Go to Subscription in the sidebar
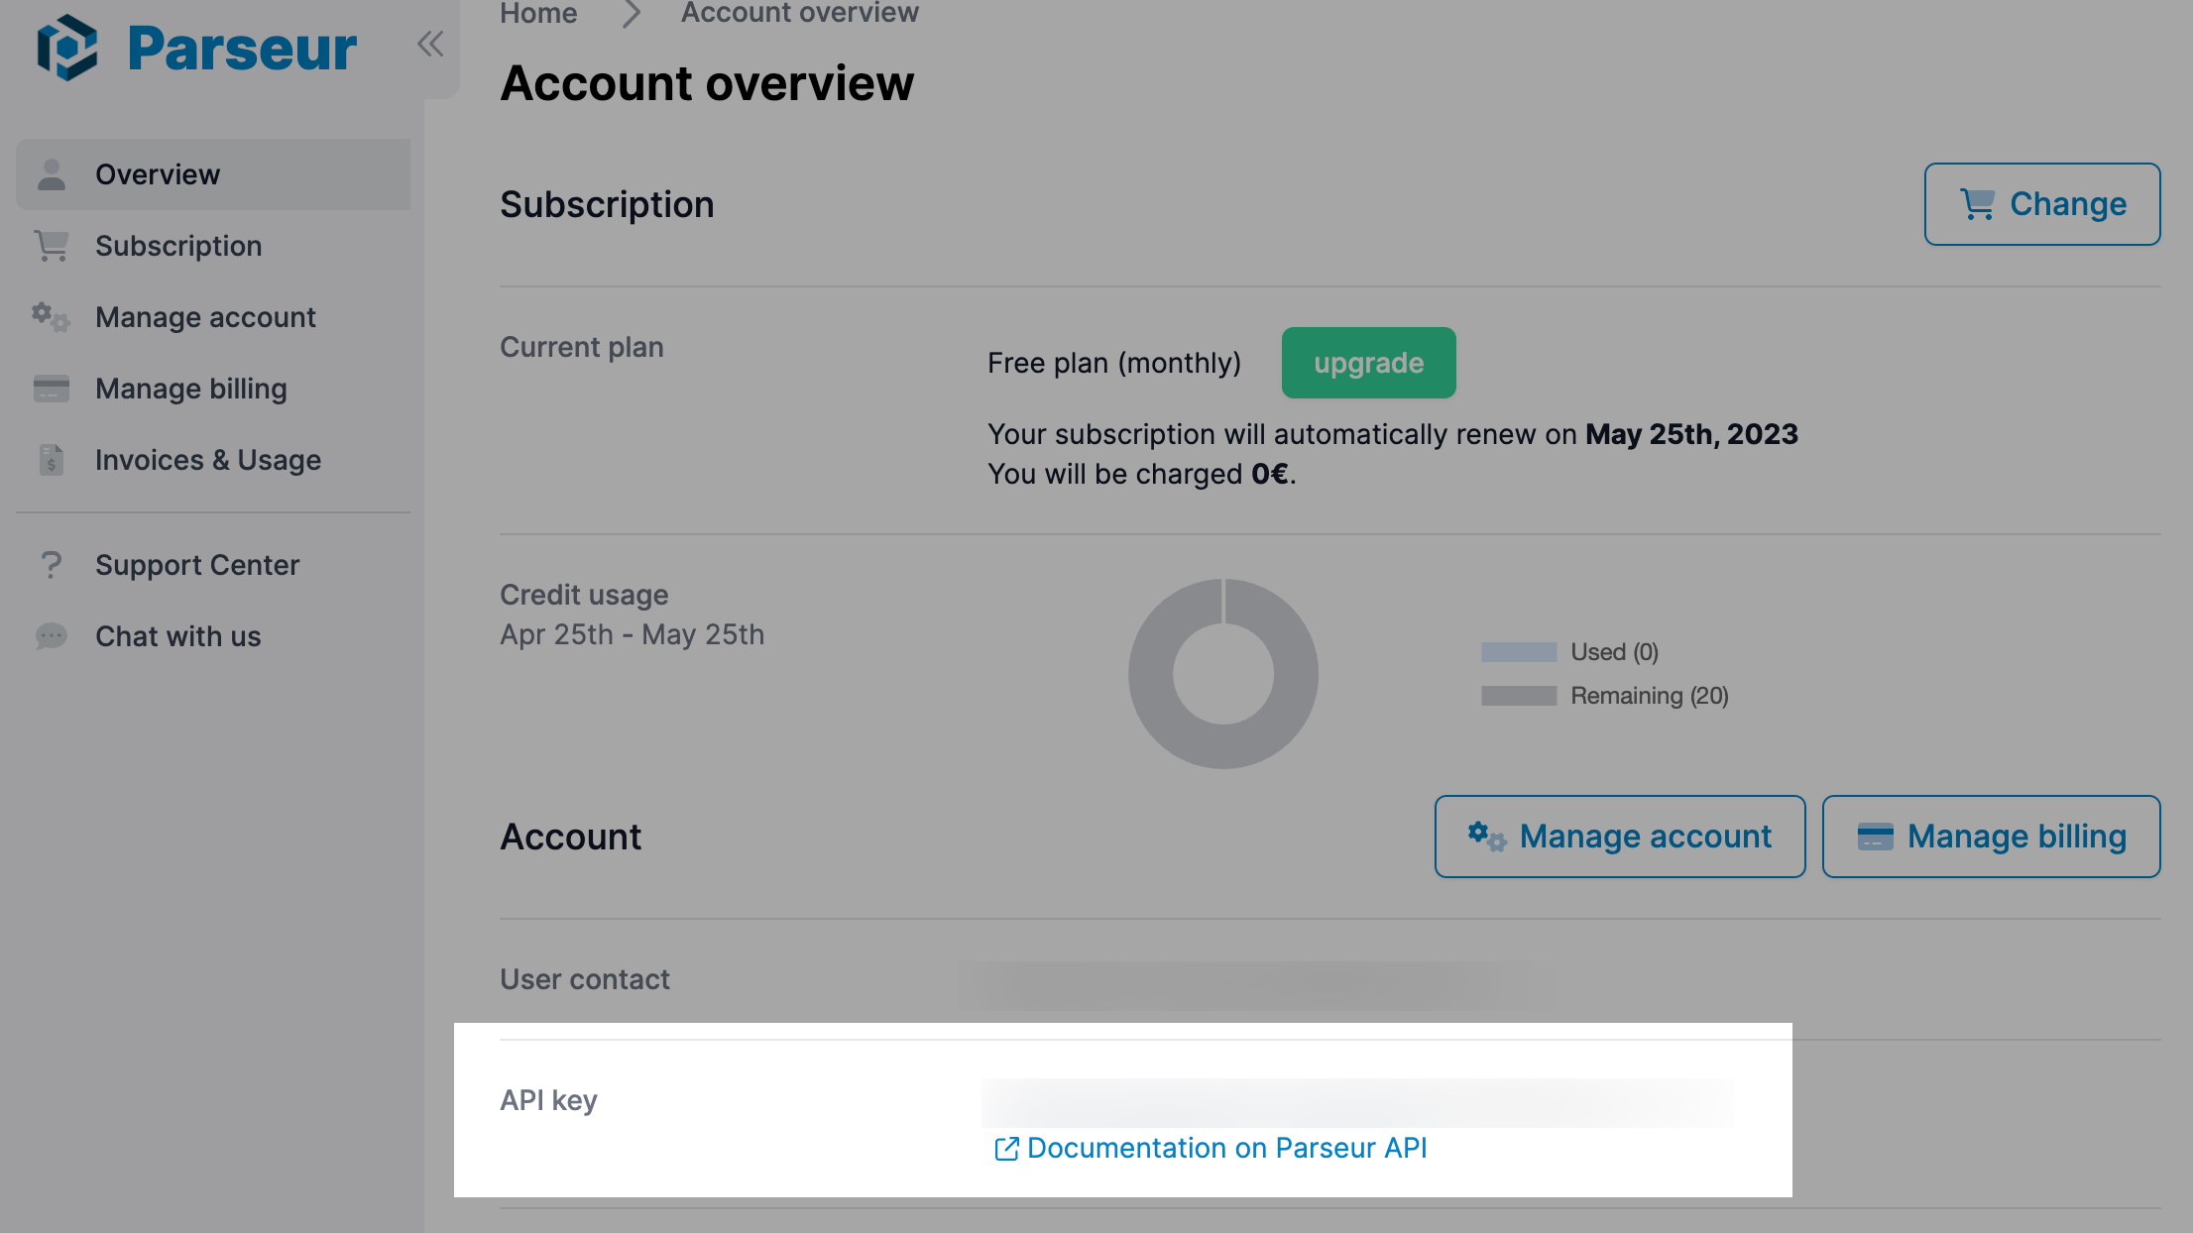 213,246
